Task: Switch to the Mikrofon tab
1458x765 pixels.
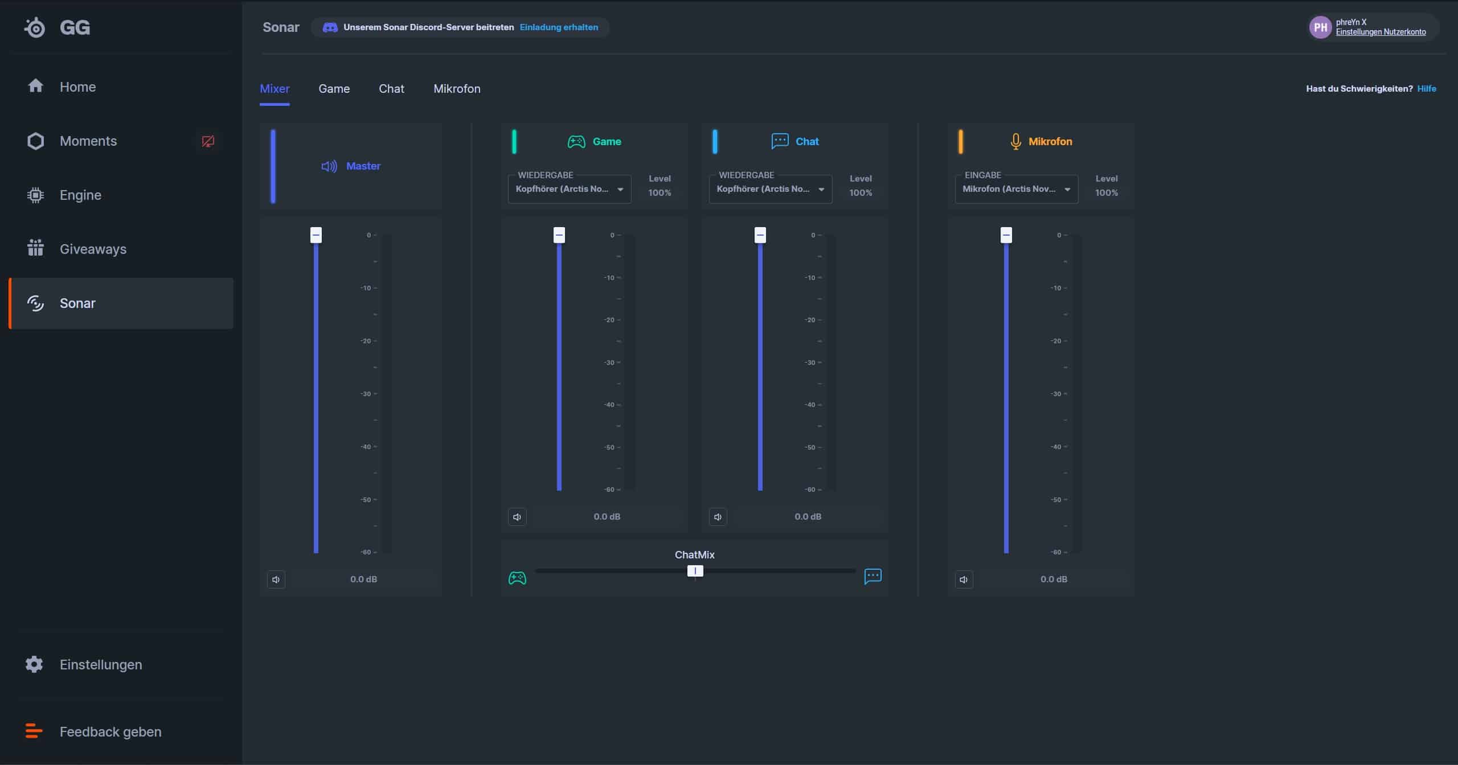Action: pos(457,89)
